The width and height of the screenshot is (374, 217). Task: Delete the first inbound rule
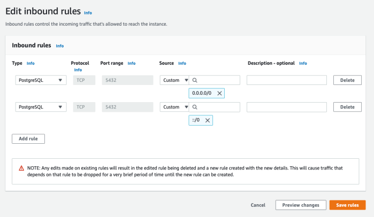click(347, 80)
